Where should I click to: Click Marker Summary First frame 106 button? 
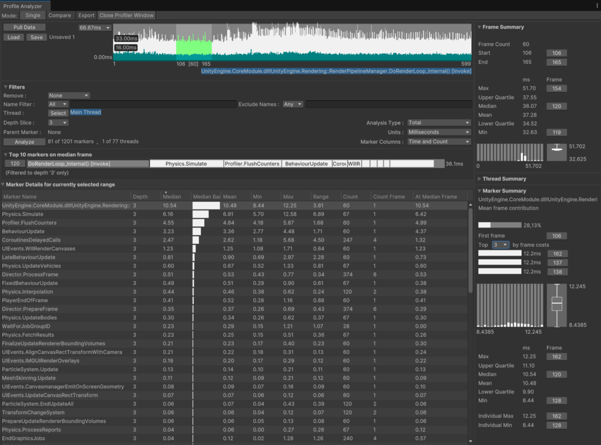556,236
